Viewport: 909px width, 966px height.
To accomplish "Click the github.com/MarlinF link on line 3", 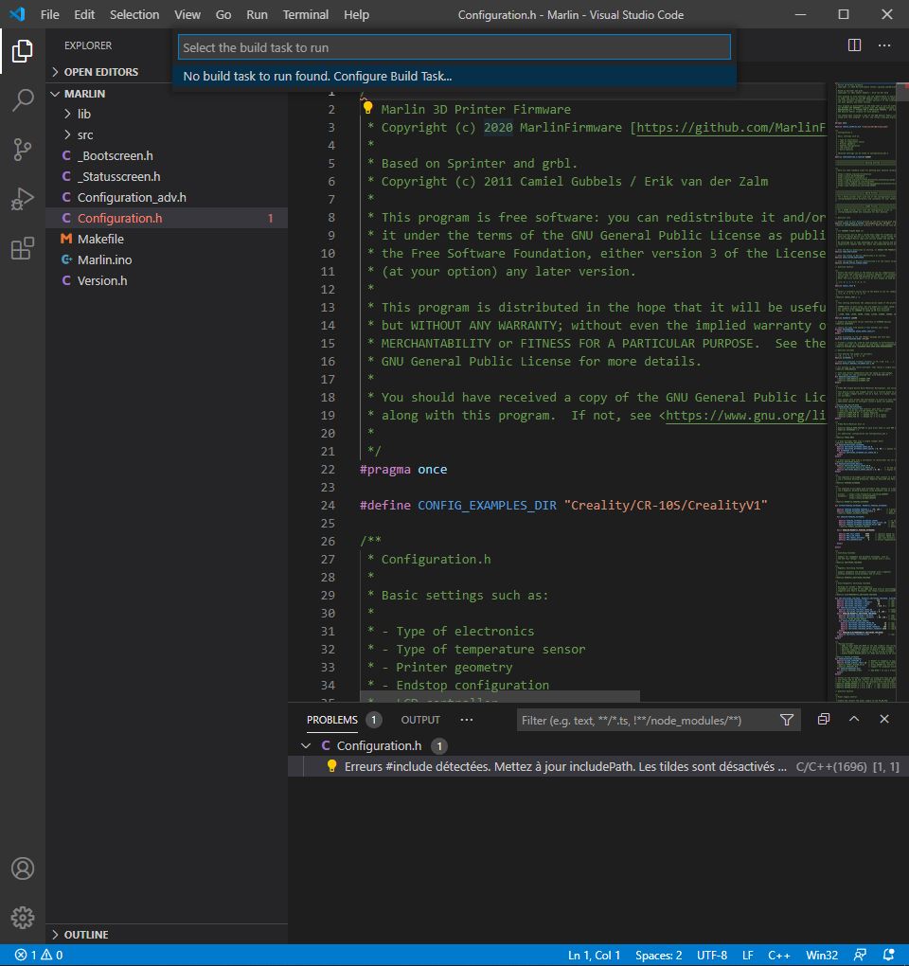I will click(731, 128).
